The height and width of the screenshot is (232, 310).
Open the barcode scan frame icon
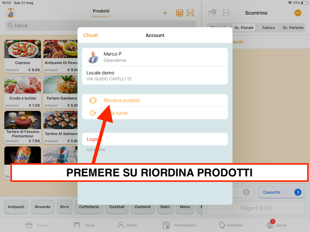tap(226, 13)
